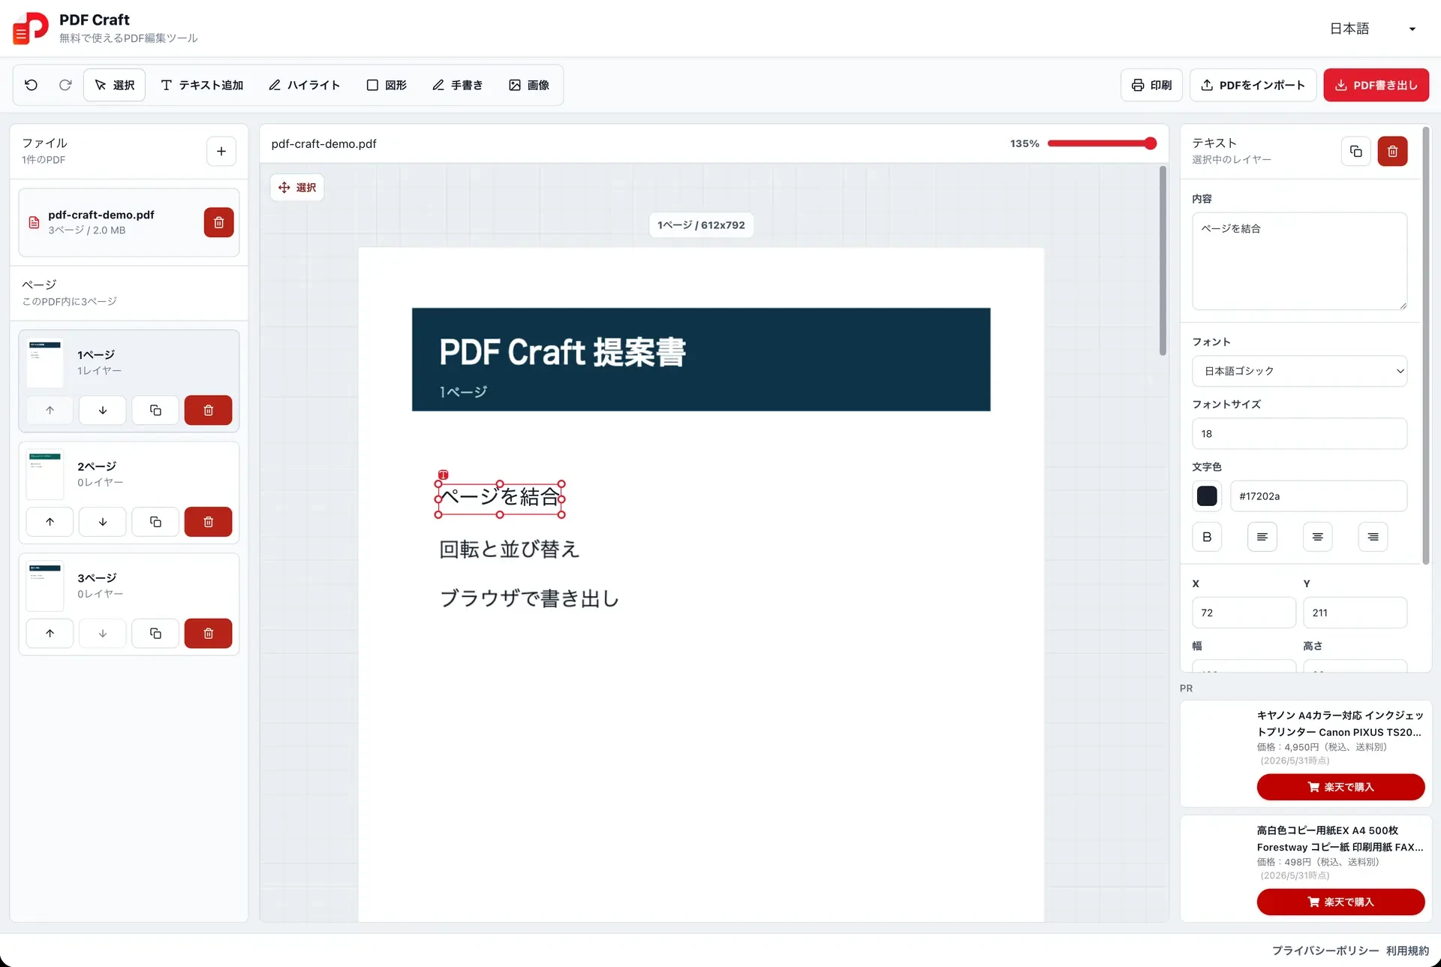Click the PDF Craft logo

(x=31, y=29)
